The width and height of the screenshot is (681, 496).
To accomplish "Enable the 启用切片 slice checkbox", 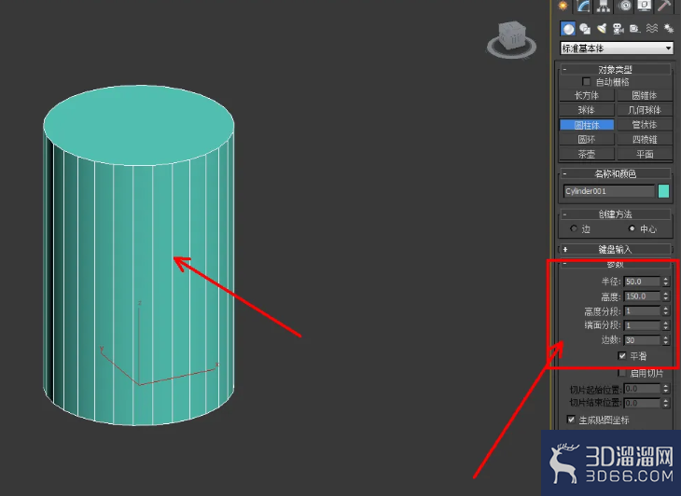I will point(622,373).
